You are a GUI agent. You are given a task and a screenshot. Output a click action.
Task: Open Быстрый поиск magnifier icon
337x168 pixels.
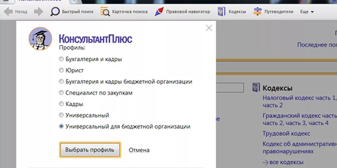[55, 12]
